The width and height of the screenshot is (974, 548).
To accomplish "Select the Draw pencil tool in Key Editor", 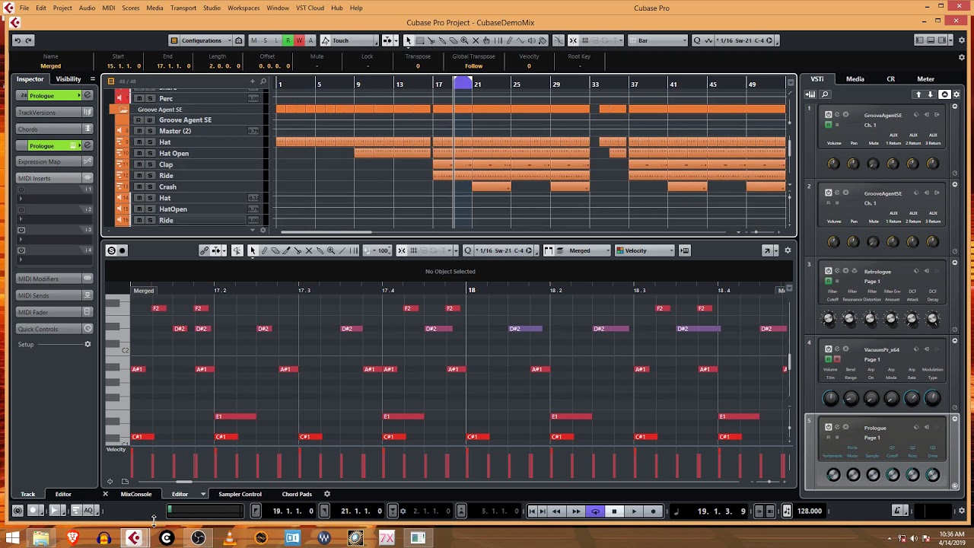I will (x=264, y=250).
